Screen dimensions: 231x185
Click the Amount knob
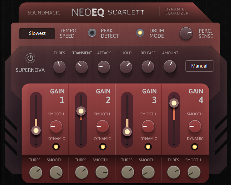(170, 67)
